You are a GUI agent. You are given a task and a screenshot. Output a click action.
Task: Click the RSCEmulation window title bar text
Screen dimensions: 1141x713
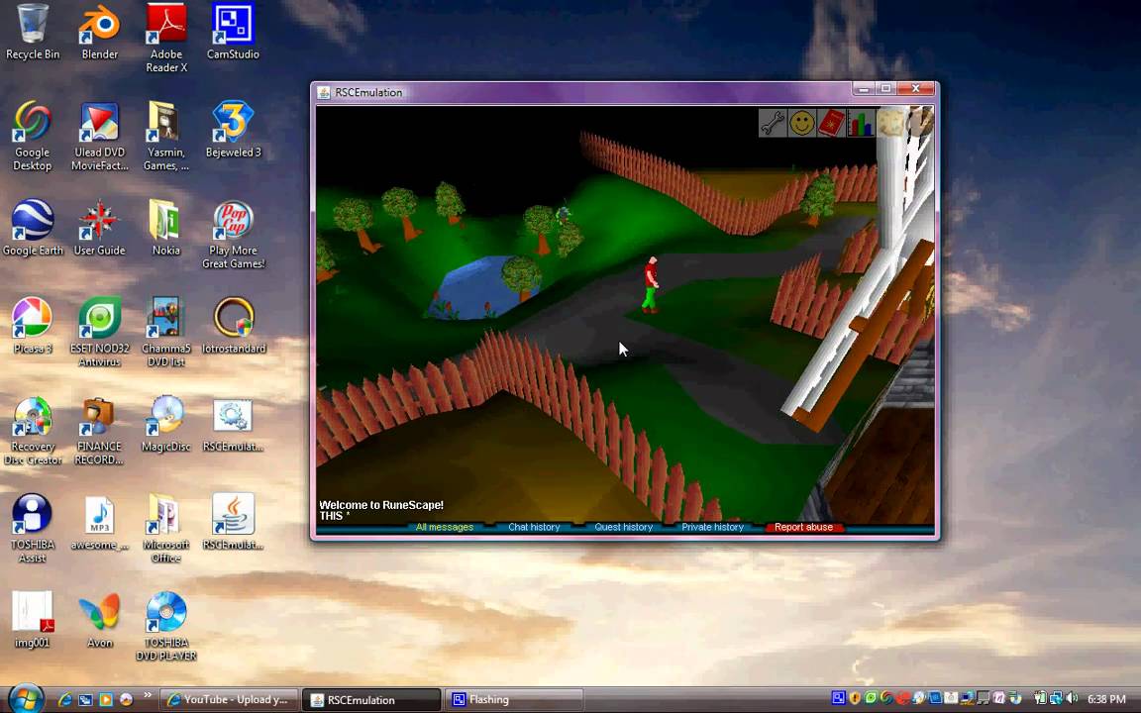pyautogui.click(x=368, y=92)
